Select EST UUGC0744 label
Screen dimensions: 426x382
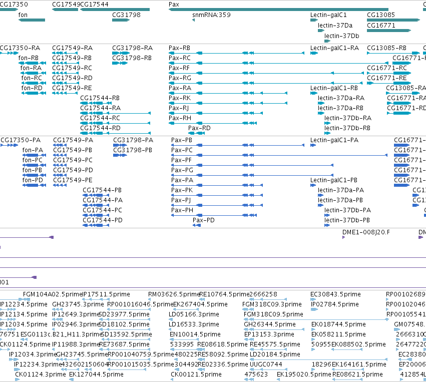pos(266,364)
